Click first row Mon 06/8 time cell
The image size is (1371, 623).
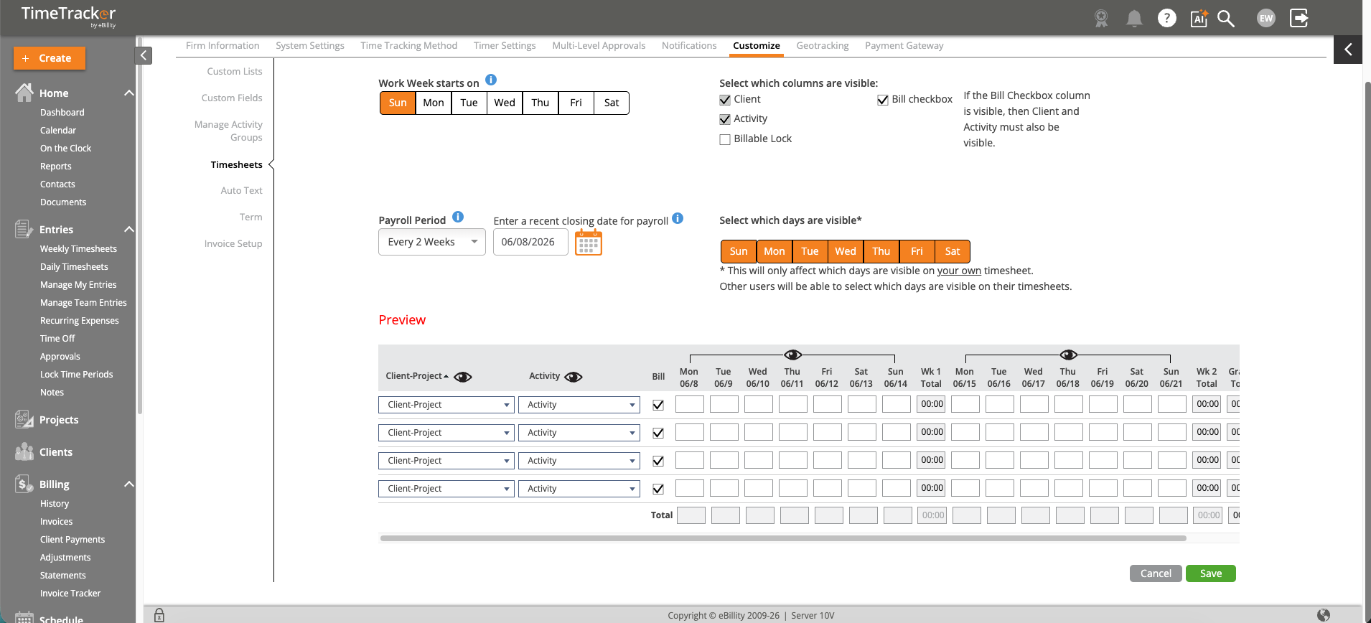point(690,404)
